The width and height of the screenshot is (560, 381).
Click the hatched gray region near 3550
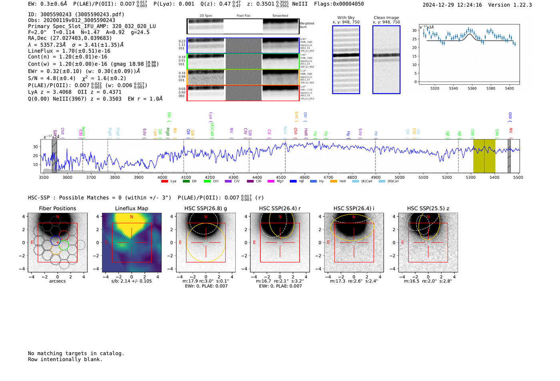click(x=54, y=156)
